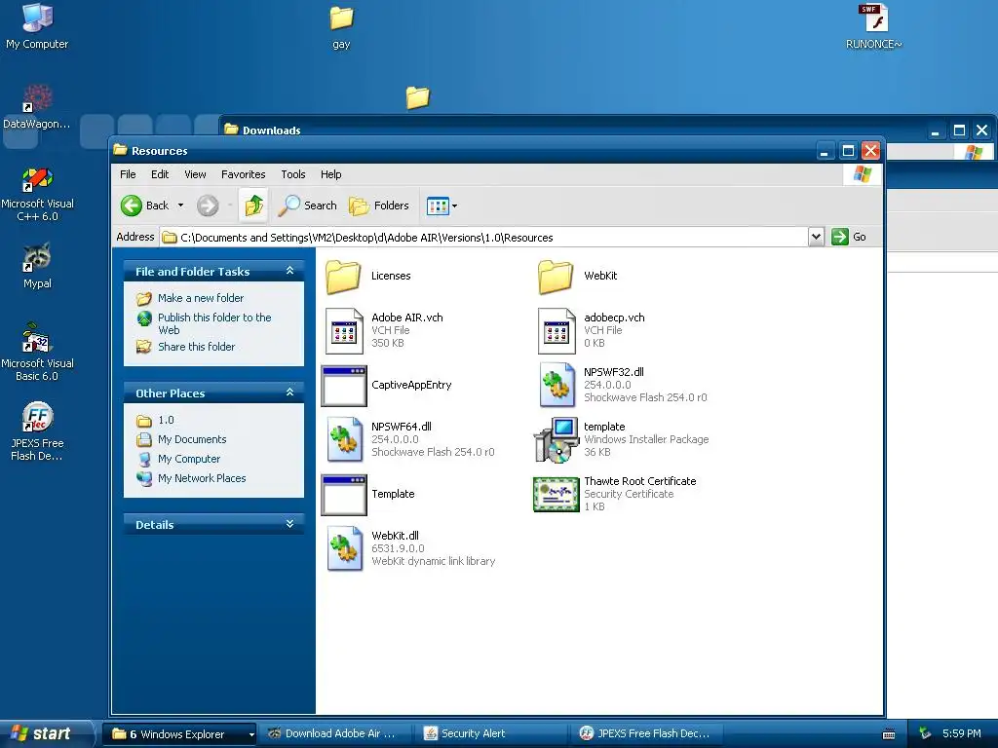Collapse the Other Places panel

(x=289, y=393)
